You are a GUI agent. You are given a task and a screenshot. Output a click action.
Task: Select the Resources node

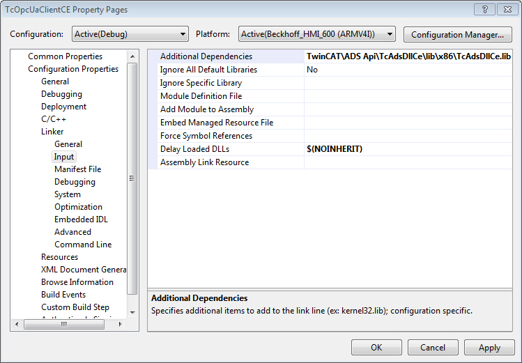click(59, 257)
